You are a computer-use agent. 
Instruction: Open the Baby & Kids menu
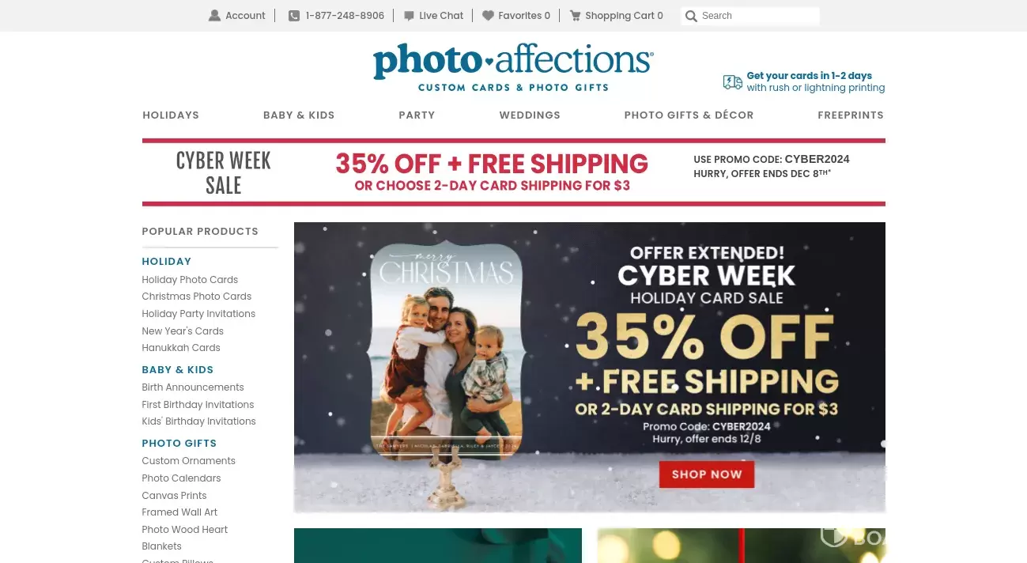click(299, 115)
